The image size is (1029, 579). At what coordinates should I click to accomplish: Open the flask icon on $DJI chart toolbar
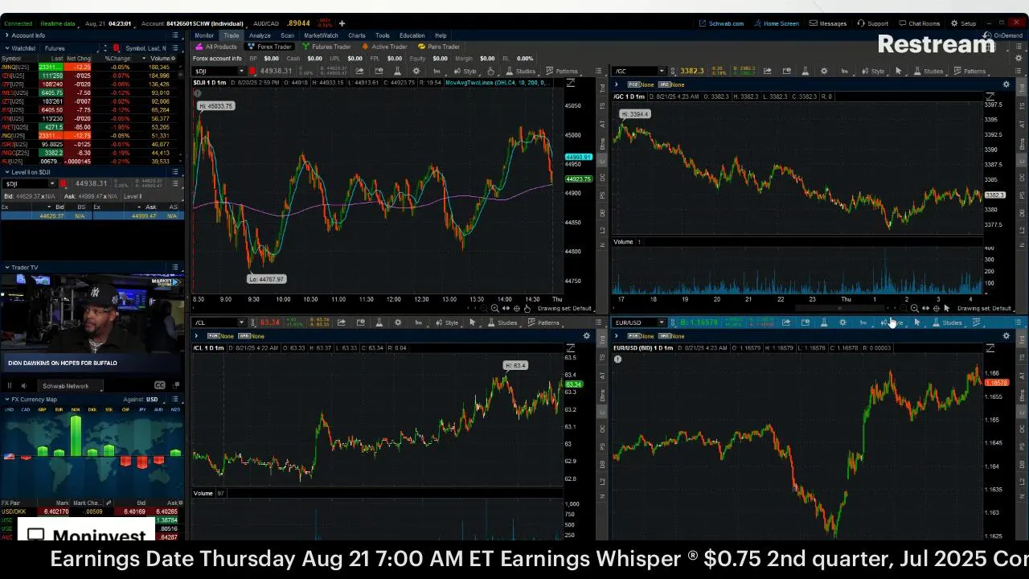tap(397, 71)
